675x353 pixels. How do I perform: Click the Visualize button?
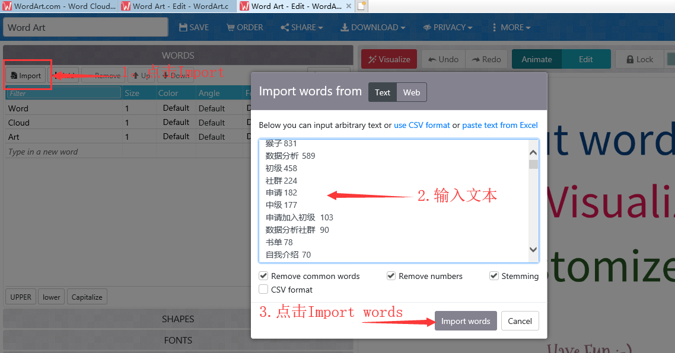coord(389,59)
